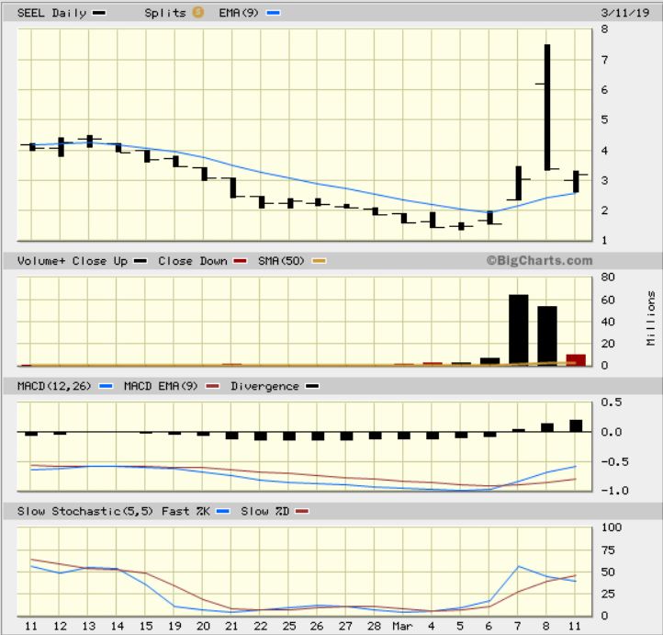Viewport: 663px width, 635px height.
Task: Select the blue Fast %K legend marker
Action: pos(223,510)
